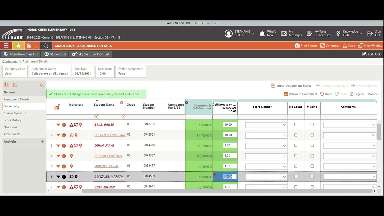Open the Legend
Image resolution: width=384 pixels, height=216 pixels.
point(357,94)
